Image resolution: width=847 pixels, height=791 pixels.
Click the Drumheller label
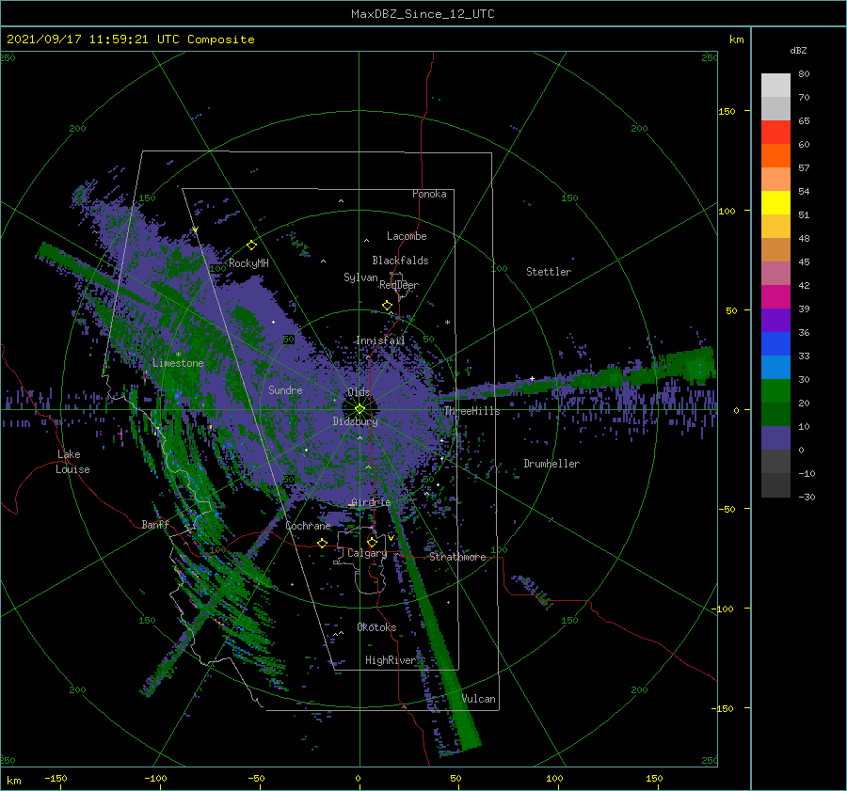click(551, 464)
